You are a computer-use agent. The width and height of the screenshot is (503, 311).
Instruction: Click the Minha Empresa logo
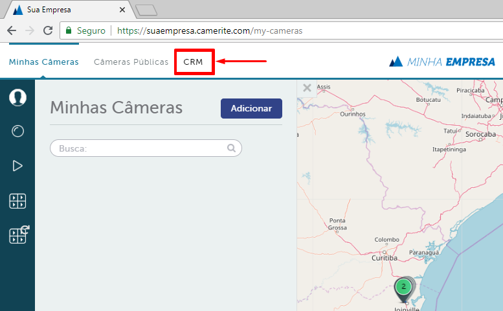pos(442,62)
